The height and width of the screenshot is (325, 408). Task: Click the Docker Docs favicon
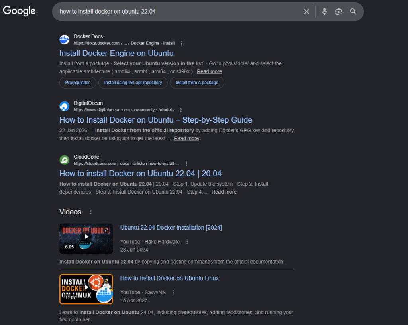coord(64,40)
